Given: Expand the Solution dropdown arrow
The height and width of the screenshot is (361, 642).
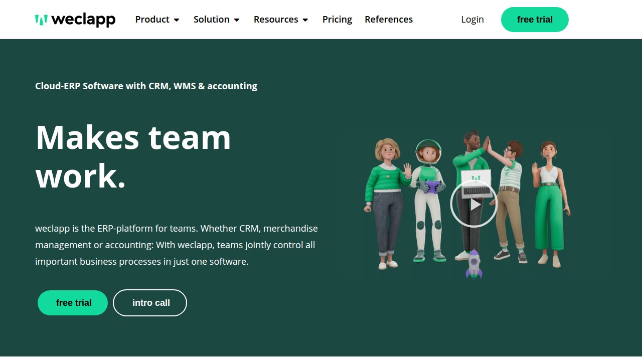Looking at the screenshot, I should [x=237, y=20].
